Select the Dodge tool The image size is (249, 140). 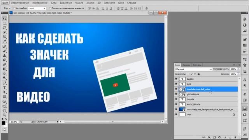coord(4,78)
